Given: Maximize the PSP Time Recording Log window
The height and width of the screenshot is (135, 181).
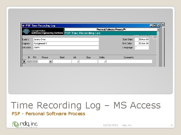Looking at the screenshot, I should 155,25.
